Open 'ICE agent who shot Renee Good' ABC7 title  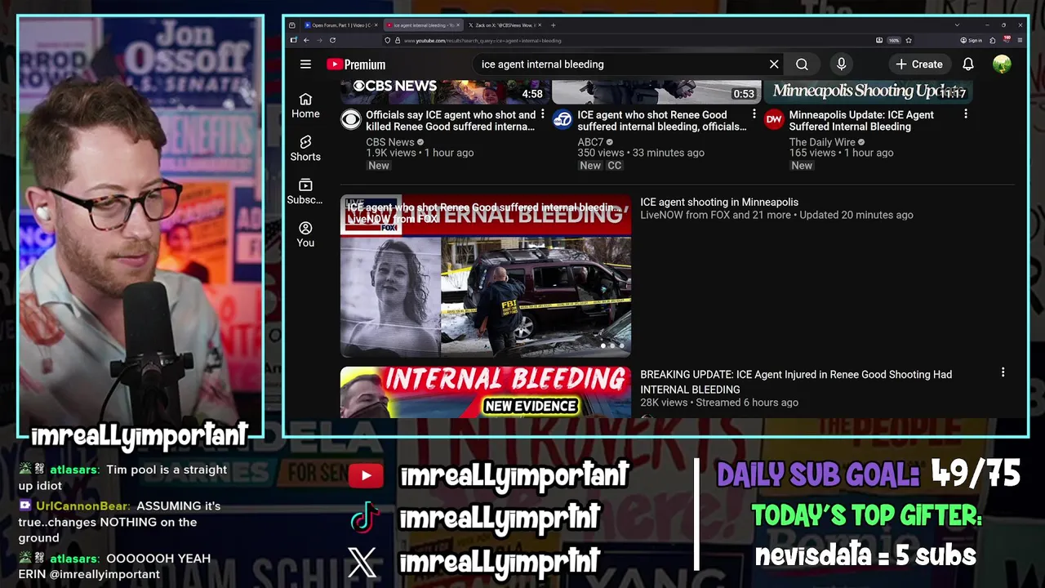tap(662, 121)
